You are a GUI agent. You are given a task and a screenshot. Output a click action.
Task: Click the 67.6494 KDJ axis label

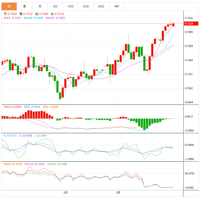tap(189, 145)
